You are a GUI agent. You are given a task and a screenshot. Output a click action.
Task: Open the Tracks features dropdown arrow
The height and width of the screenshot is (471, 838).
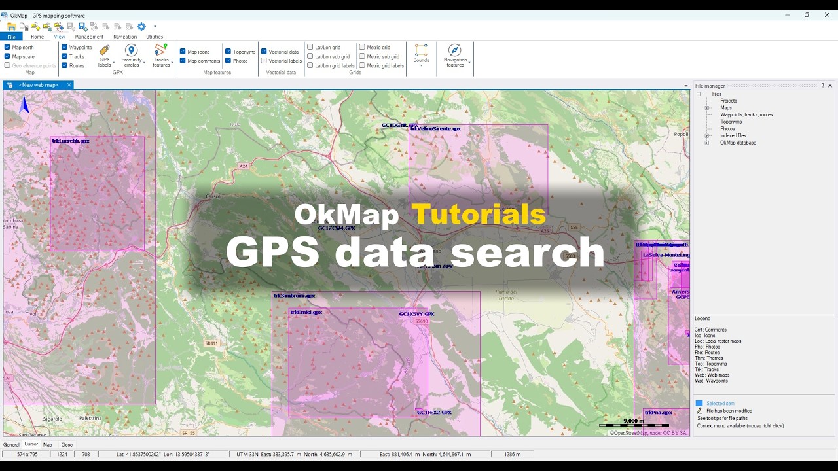click(x=173, y=63)
